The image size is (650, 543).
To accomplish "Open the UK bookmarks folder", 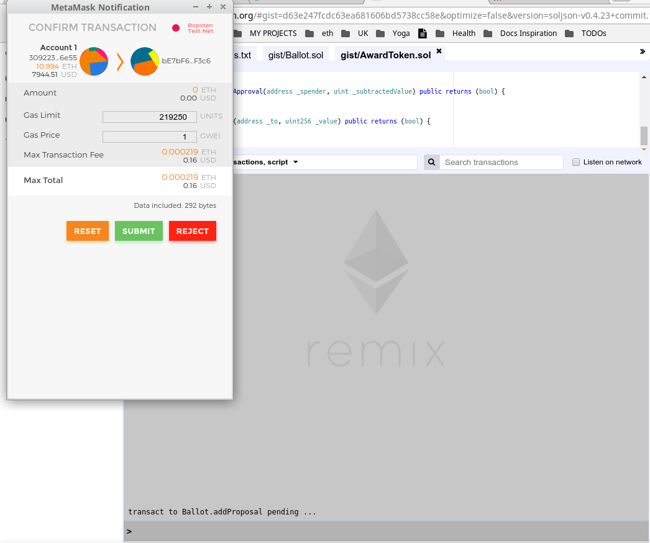I will point(355,34).
